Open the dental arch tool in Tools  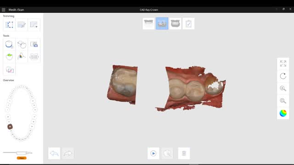pyautogui.click(x=34, y=56)
